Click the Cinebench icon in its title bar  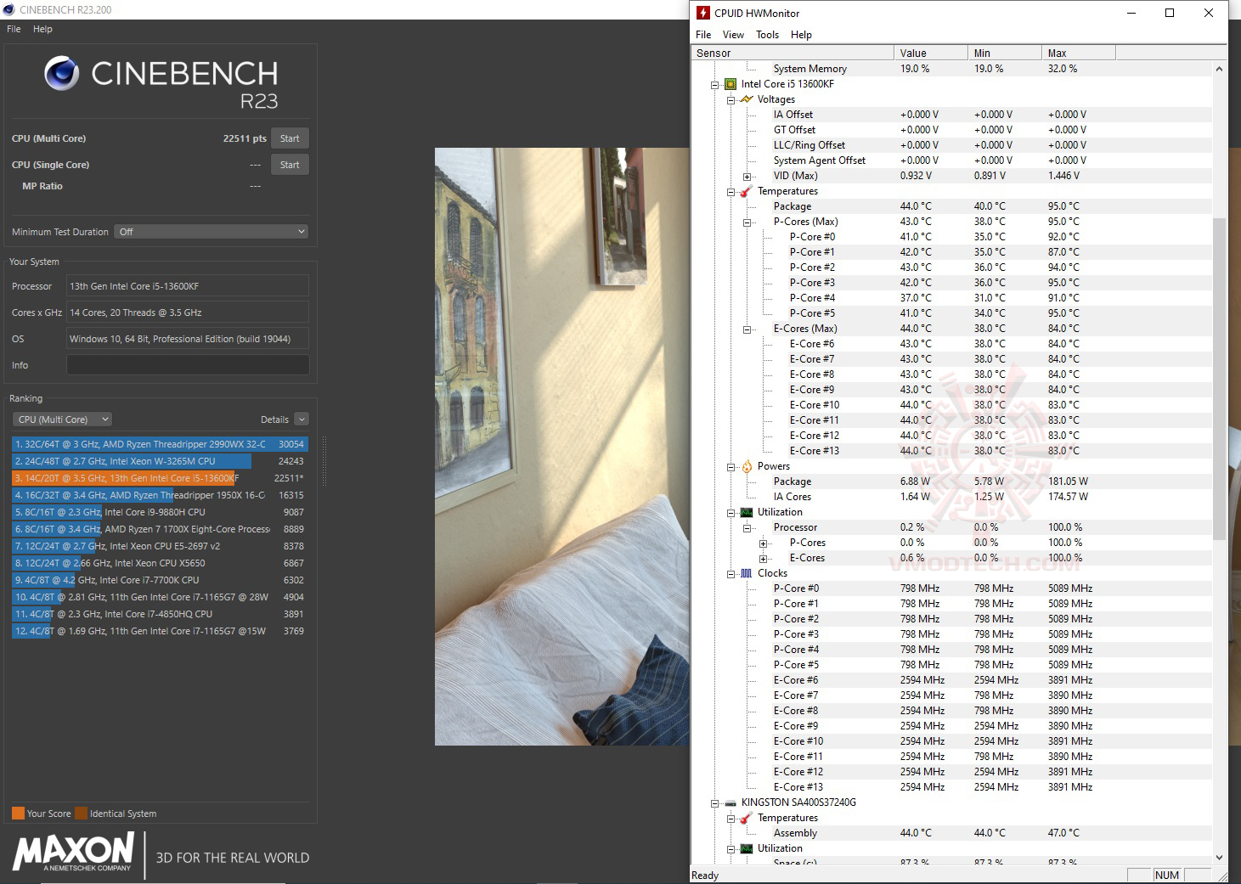tap(9, 10)
